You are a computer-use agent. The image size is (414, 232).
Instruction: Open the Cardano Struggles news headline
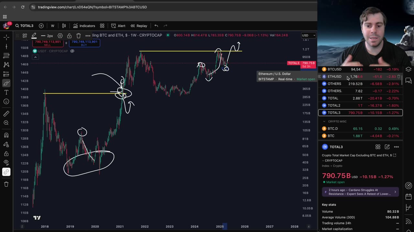[360, 192]
